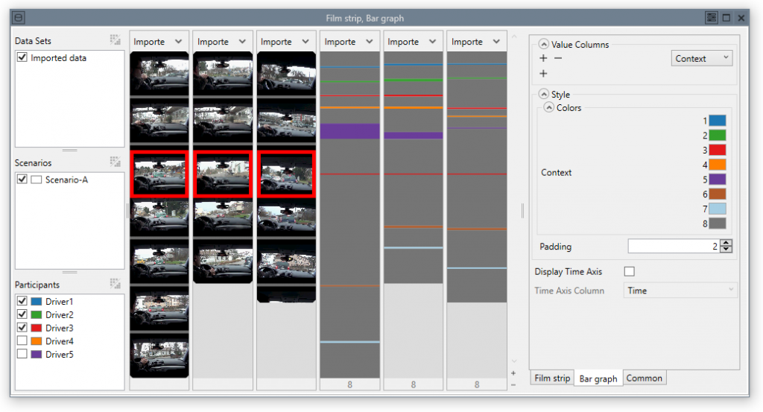Click the minus icon under Value Columns
This screenshot has height=412, width=763.
(558, 58)
